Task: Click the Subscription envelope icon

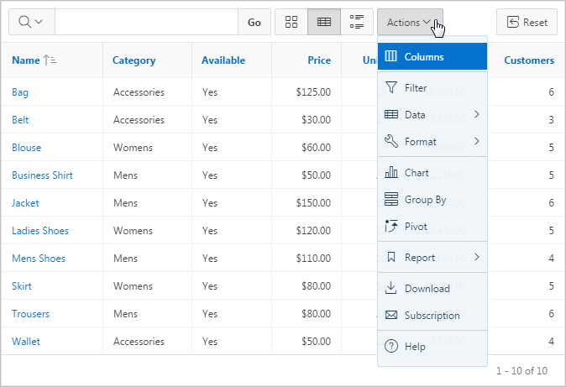Action: [390, 316]
